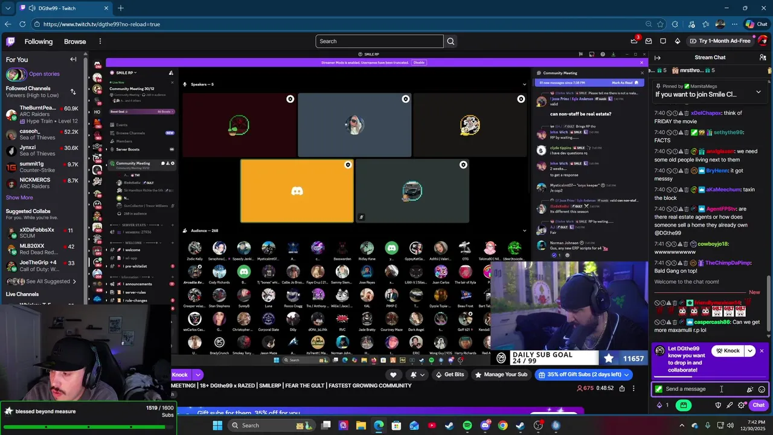Click the orange Discord speaker tile
Viewport: 773px width, 435px height.
pos(297,191)
